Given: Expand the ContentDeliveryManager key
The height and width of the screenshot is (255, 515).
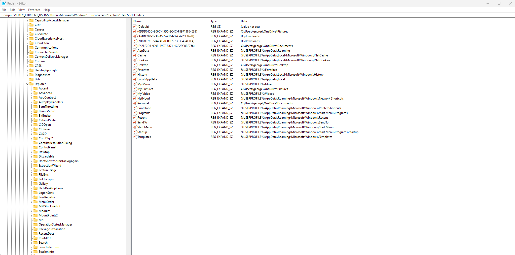Looking at the screenshot, I should click(x=27, y=57).
